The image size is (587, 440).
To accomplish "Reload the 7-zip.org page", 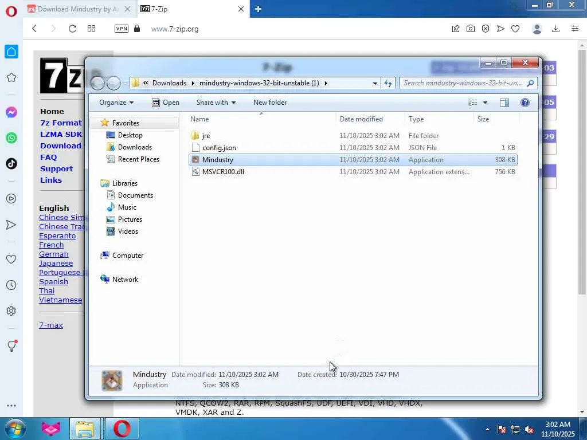I will click(x=72, y=29).
